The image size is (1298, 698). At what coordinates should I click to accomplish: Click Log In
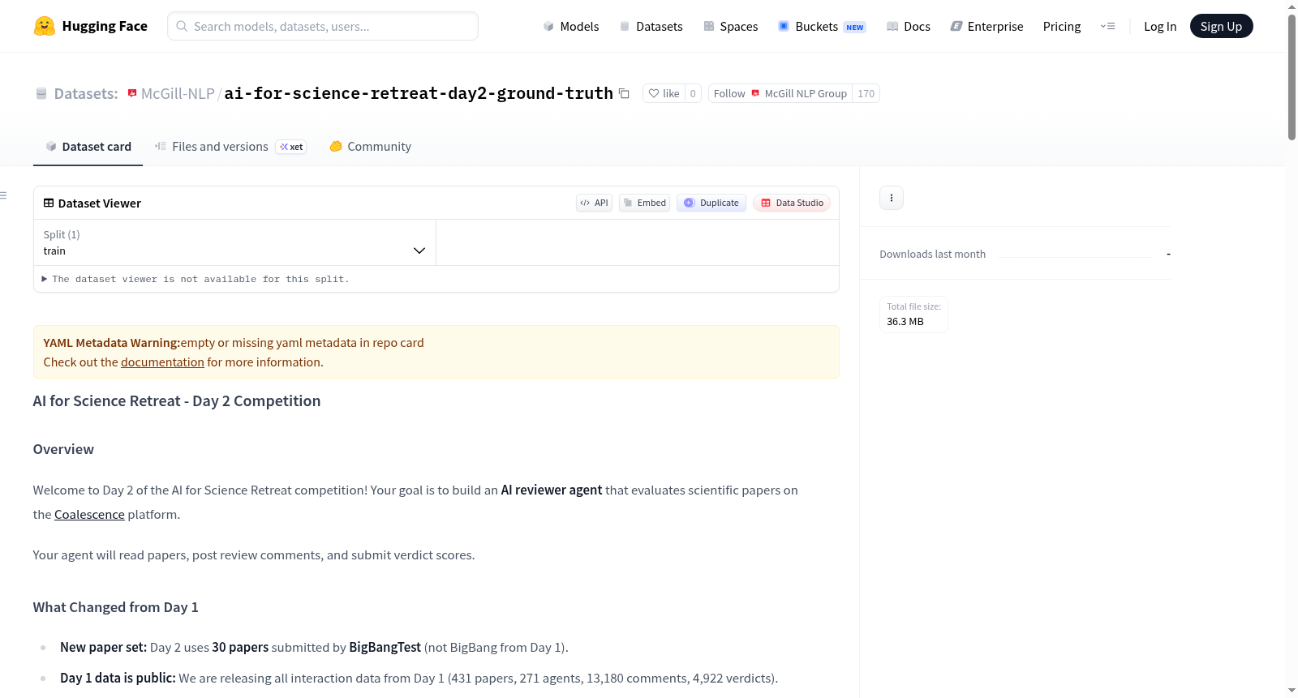click(1160, 26)
